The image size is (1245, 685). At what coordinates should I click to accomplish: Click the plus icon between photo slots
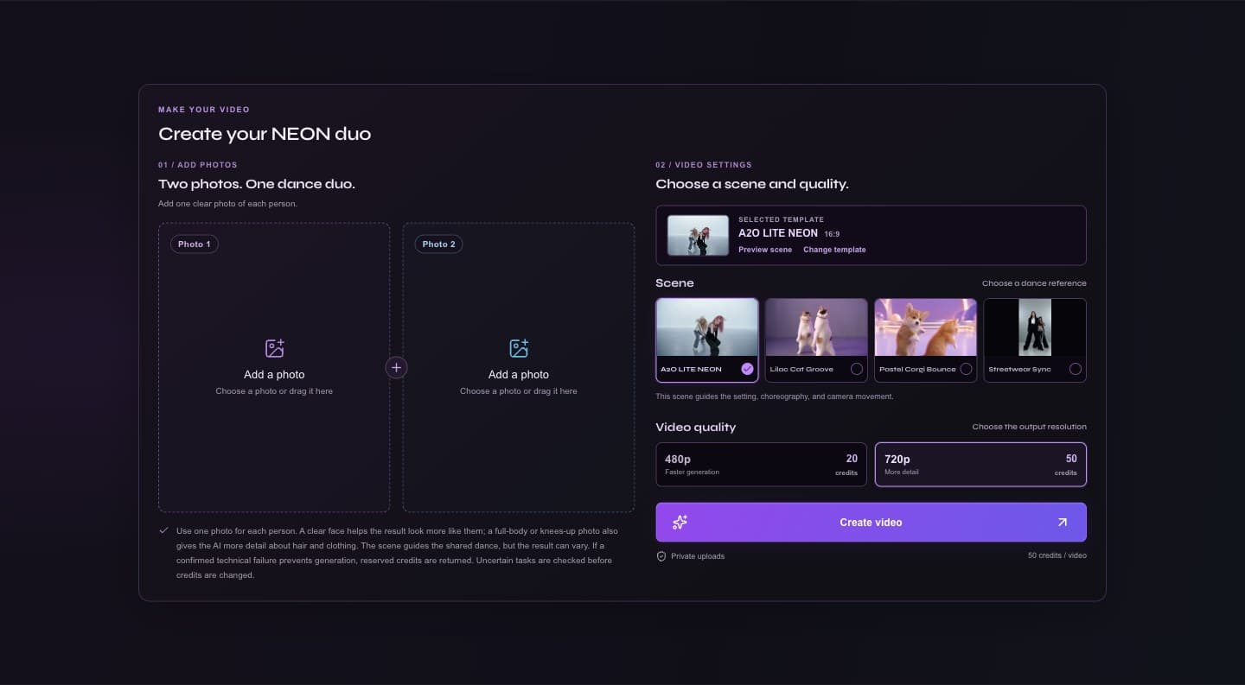tap(396, 368)
